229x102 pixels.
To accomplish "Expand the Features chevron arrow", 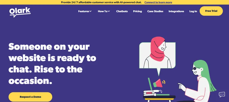I will coord(91,11).
